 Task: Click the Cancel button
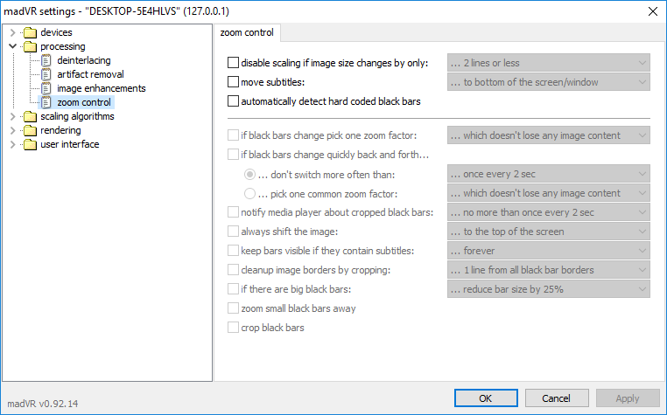click(557, 398)
